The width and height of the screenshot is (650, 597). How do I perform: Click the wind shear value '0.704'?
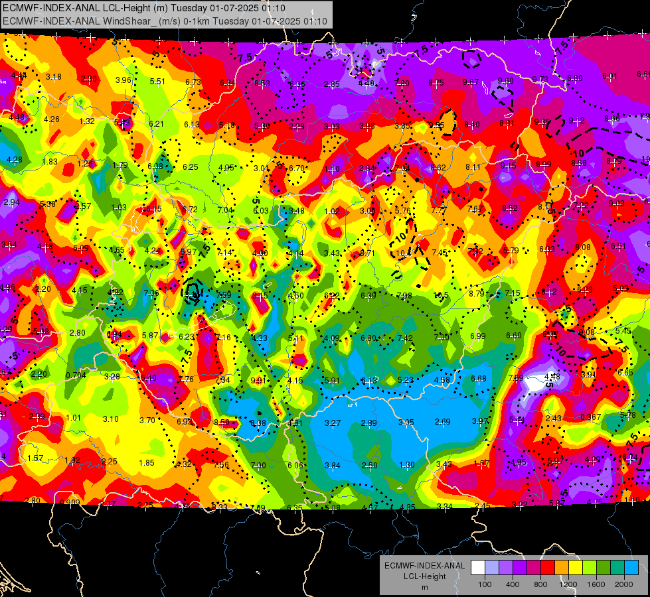[76, 375]
